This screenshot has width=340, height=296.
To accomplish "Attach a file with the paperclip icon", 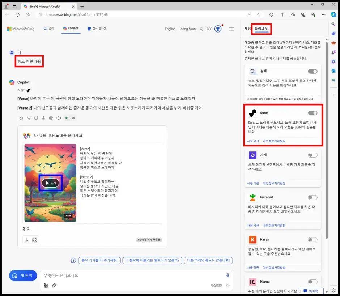I will coord(54,286).
